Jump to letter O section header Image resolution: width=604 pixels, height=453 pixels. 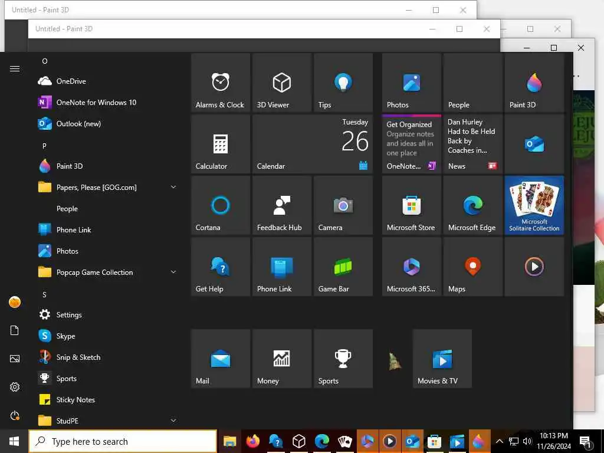pos(45,61)
